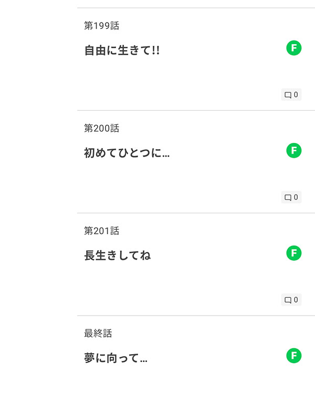This screenshot has width=315, height=394.
Task: Click the comment bubble icon for 第199話
Action: 288,95
